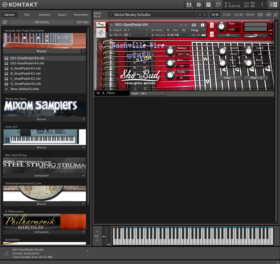Click the minimized view icon
The height and width of the screenshot is (264, 280).
(218, 5)
